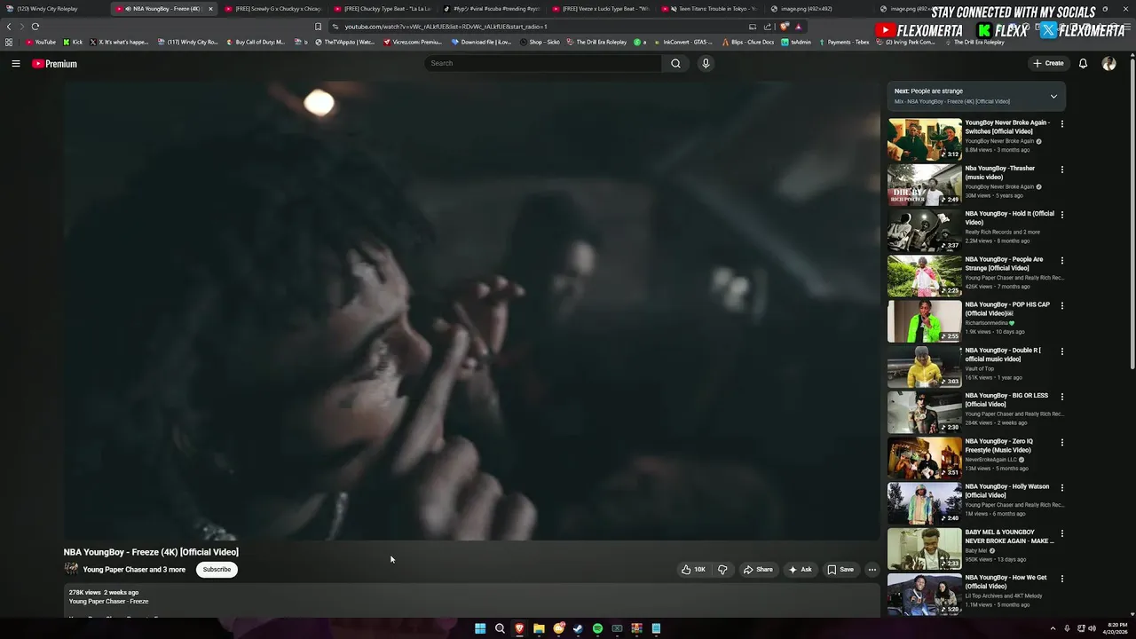Viewport: 1136px width, 639px height.
Task: Open the Kick bookmark
Action: click(x=73, y=42)
